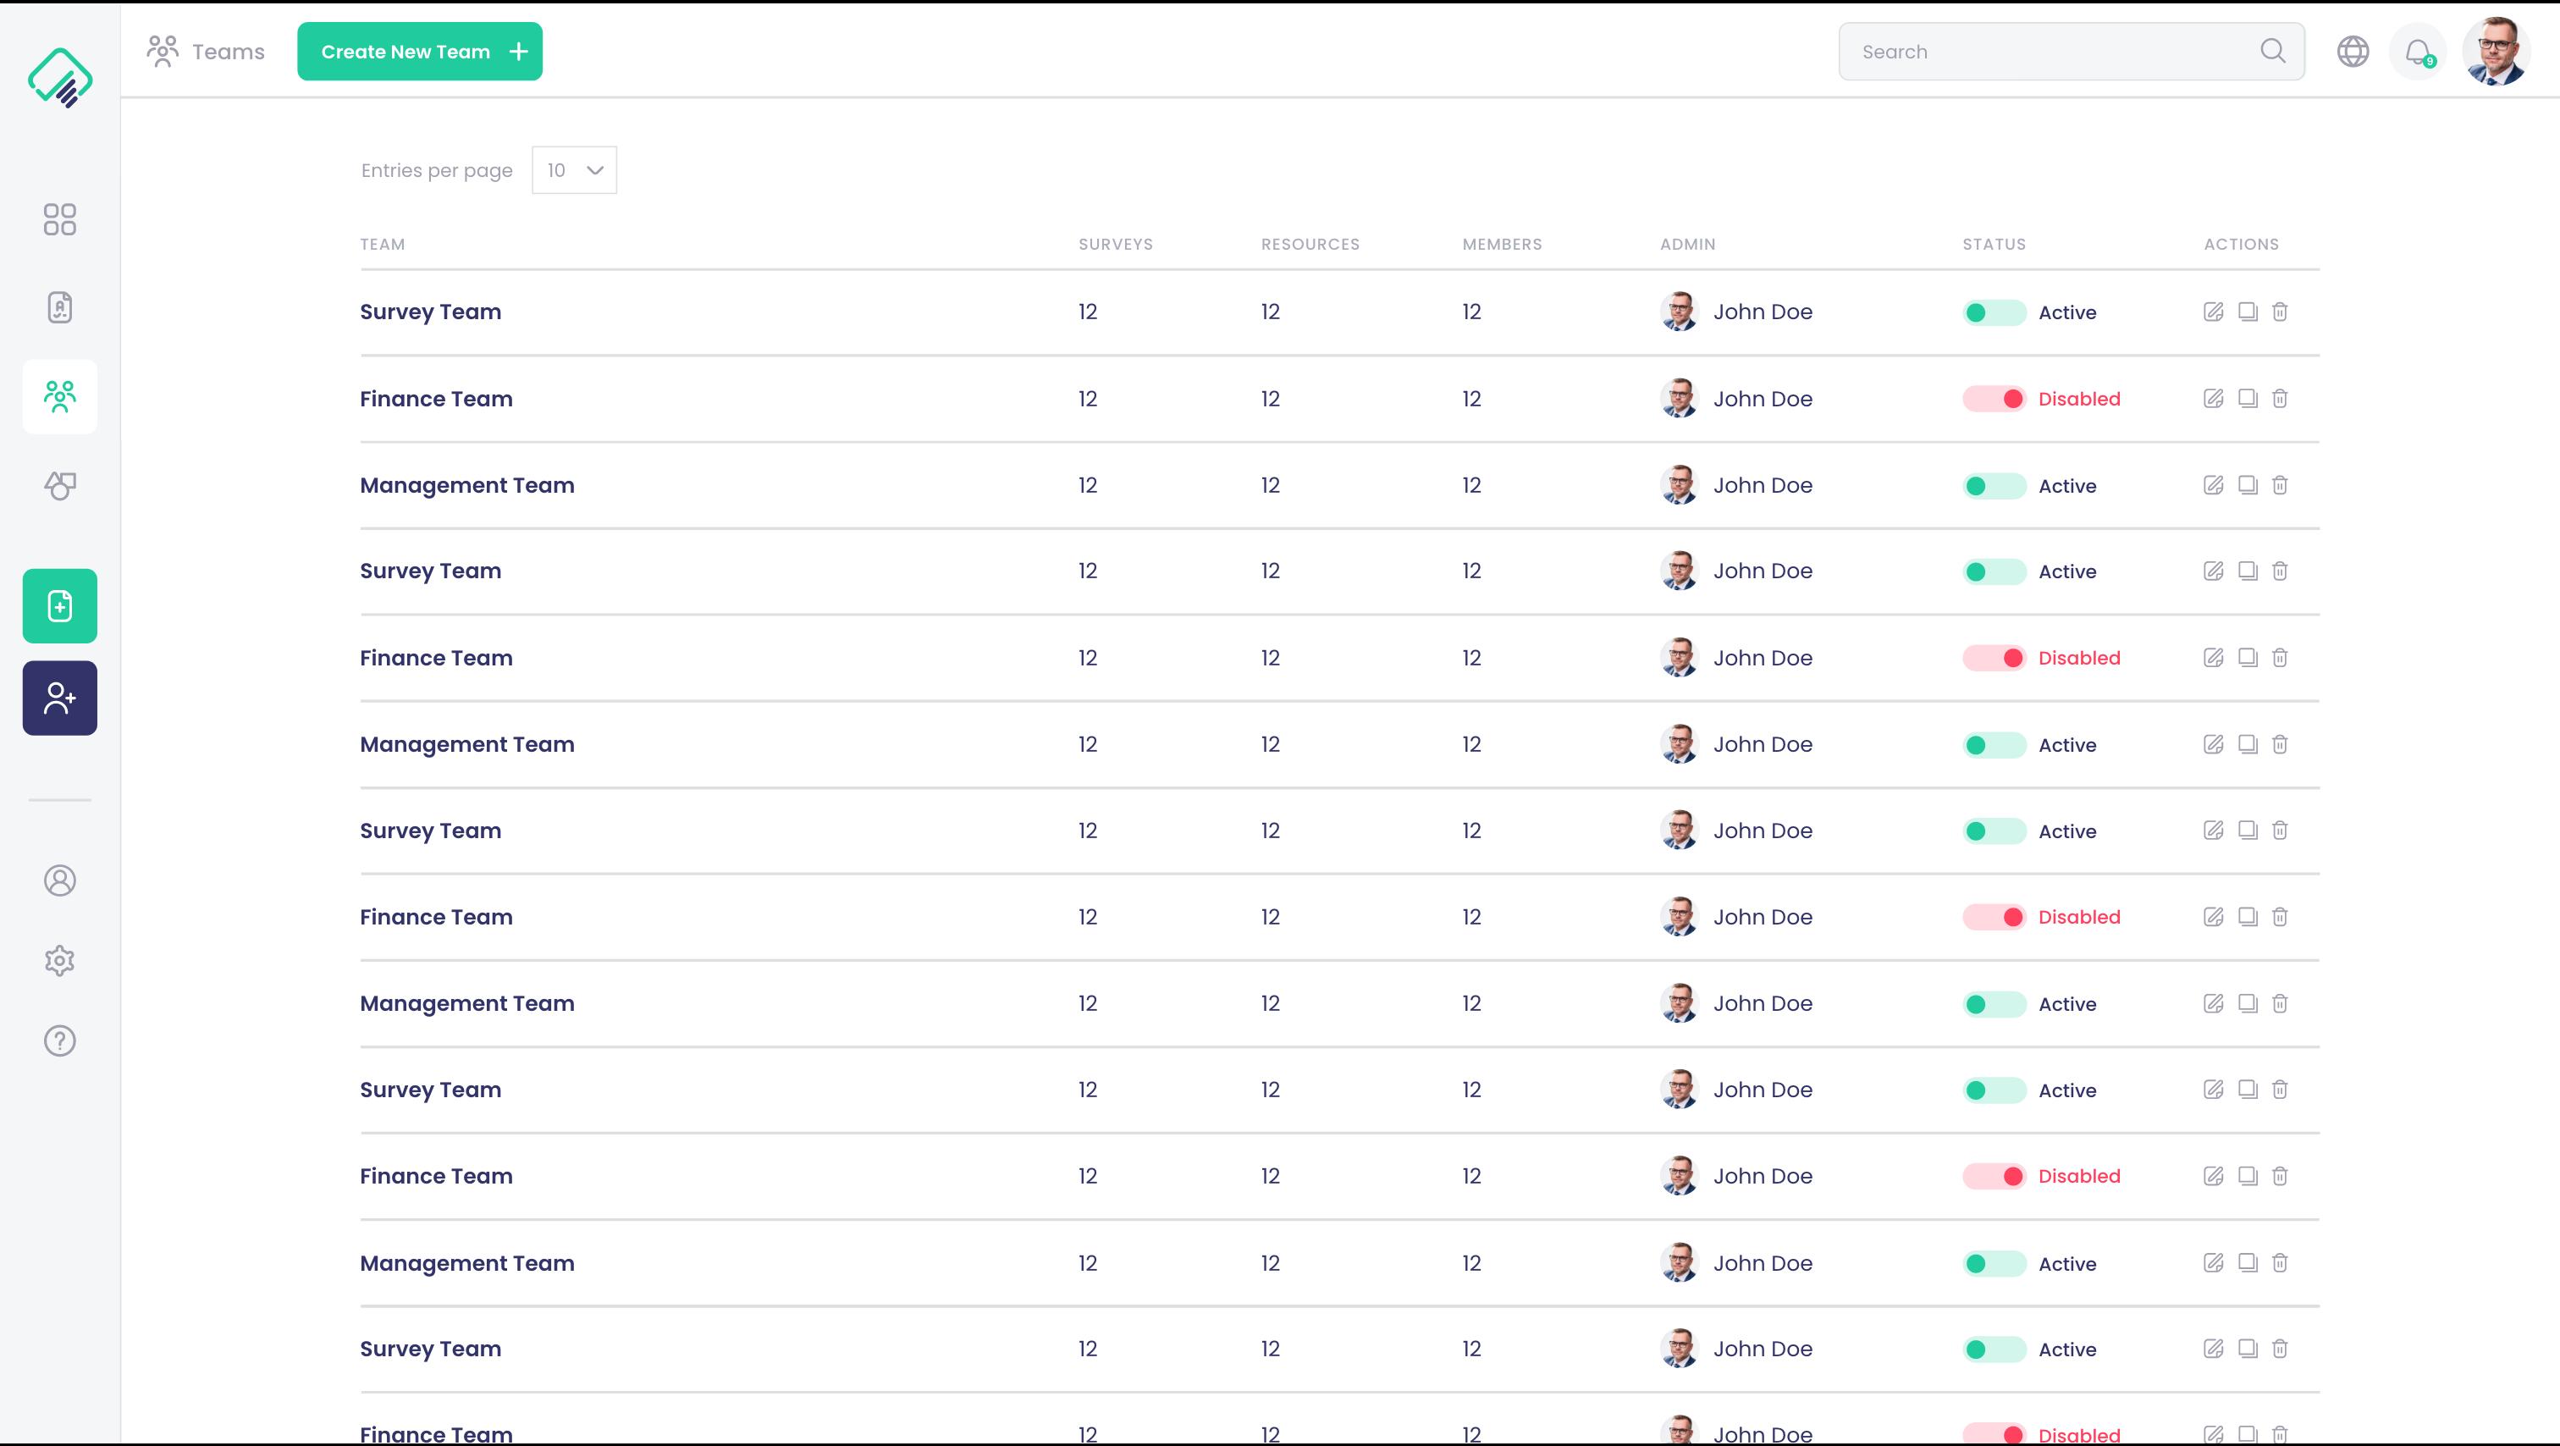
Task: Open the fifth Survey Team name
Action: pyautogui.click(x=430, y=1349)
